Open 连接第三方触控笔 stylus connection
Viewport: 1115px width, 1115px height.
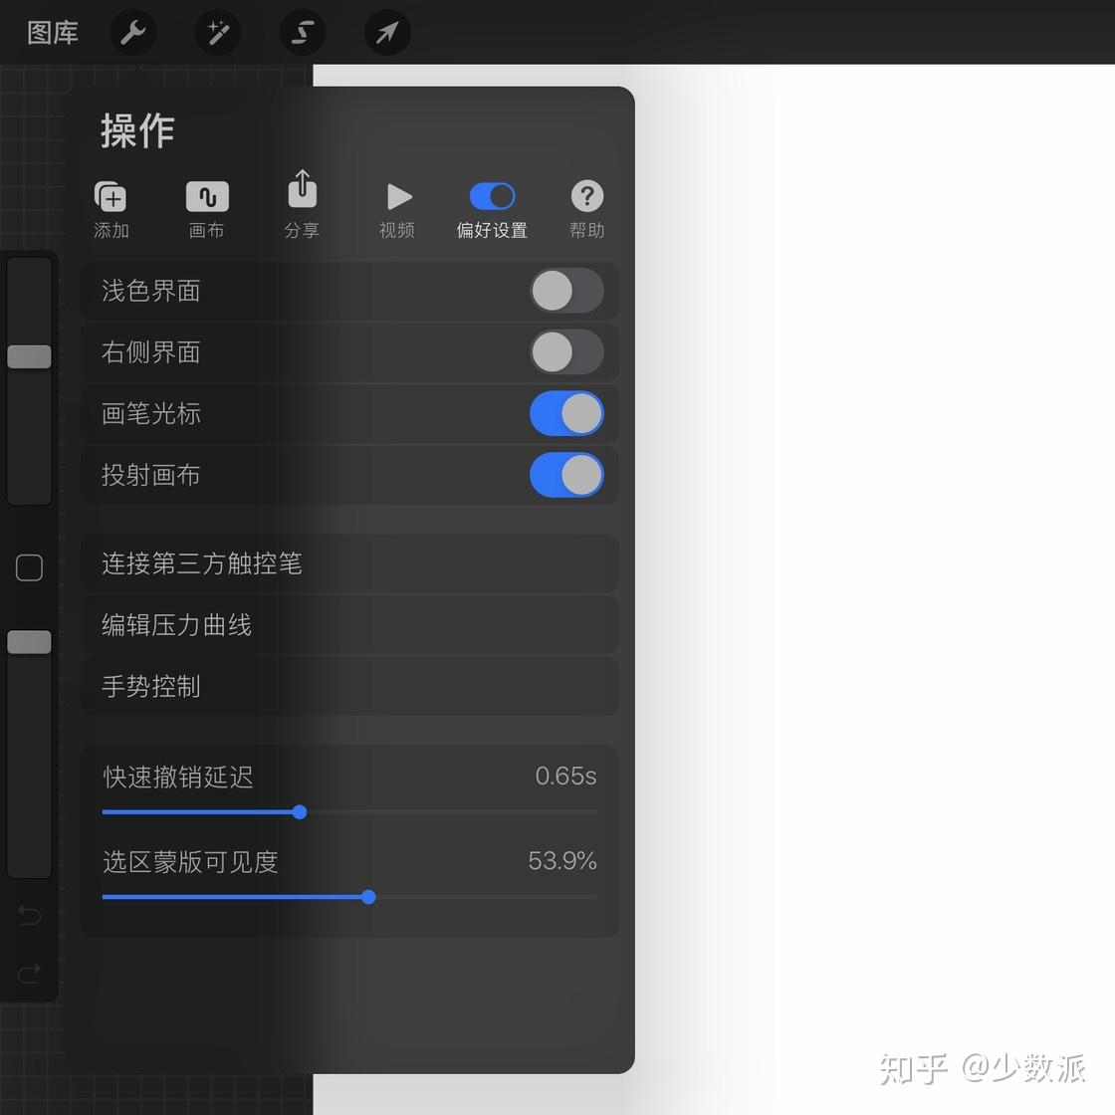point(348,563)
